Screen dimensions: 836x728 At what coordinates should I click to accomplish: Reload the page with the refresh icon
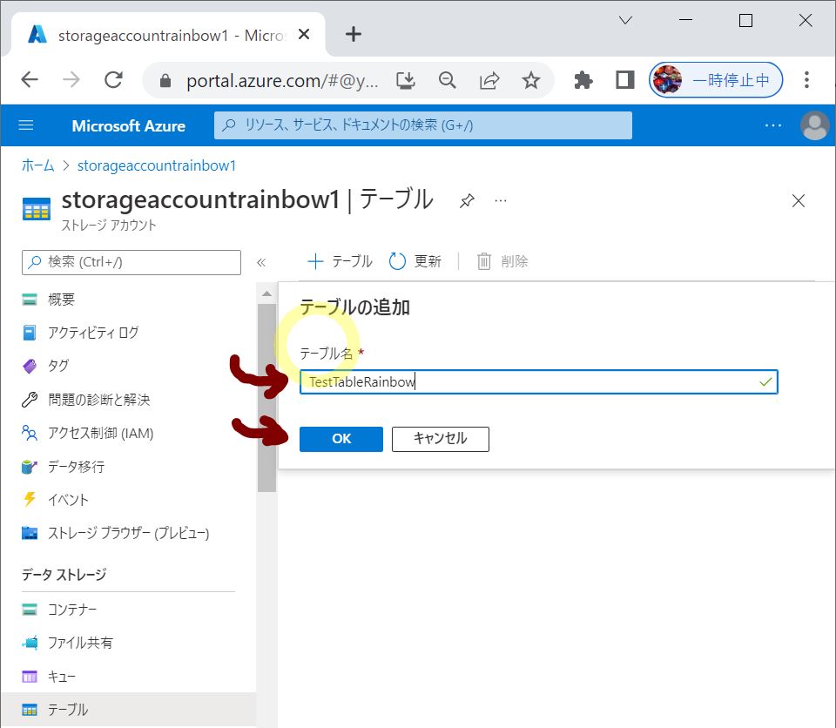pyautogui.click(x=113, y=80)
